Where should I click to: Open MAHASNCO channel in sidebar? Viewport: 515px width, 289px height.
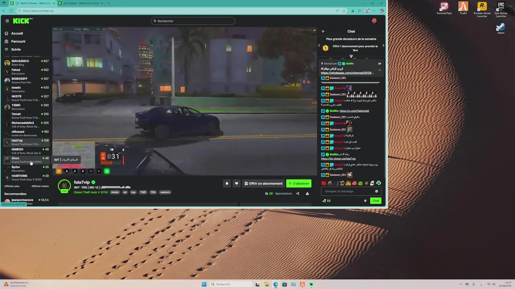pos(26,63)
